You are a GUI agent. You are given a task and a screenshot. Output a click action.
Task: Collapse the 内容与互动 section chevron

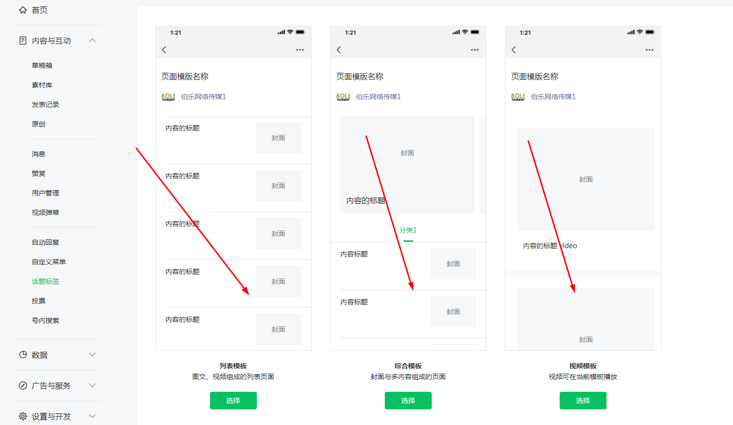pos(92,40)
